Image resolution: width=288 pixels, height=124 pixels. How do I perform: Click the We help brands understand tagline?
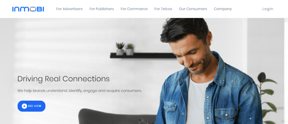tap(80, 91)
